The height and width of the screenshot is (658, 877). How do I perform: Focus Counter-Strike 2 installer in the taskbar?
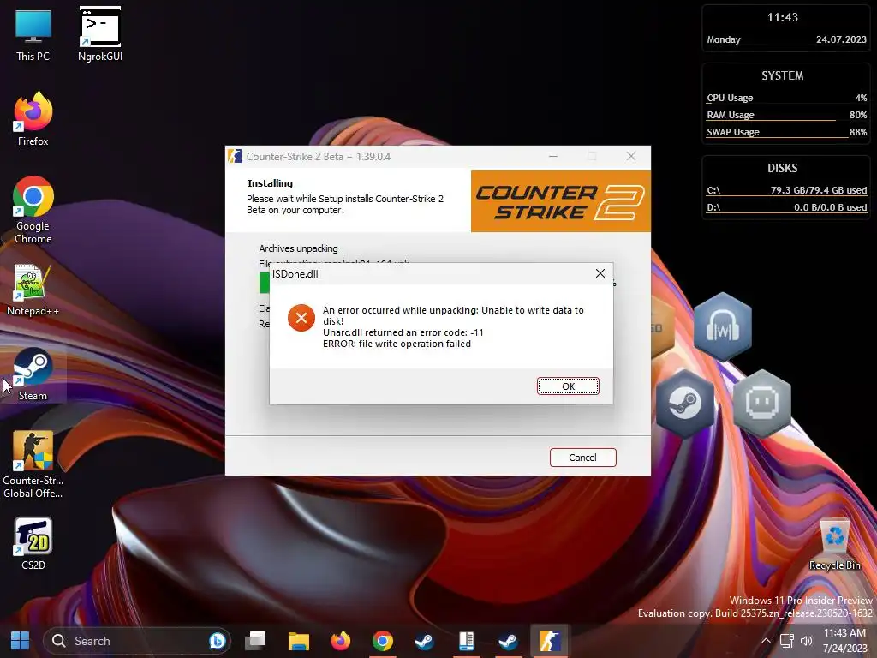point(550,641)
